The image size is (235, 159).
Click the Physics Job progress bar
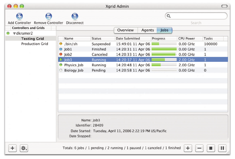click(x=164, y=65)
